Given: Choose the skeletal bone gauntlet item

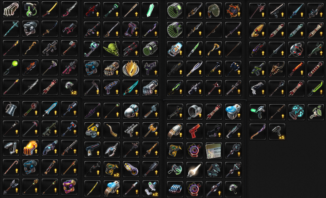Looking at the screenshot, I should click(11, 9).
